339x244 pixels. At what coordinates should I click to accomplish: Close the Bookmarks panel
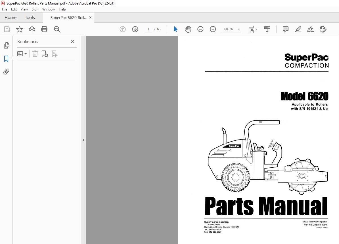[73, 41]
